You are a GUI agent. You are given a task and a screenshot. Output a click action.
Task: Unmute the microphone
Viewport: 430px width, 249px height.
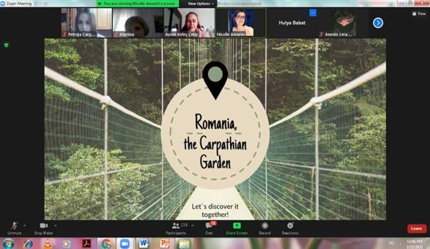pyautogui.click(x=14, y=226)
